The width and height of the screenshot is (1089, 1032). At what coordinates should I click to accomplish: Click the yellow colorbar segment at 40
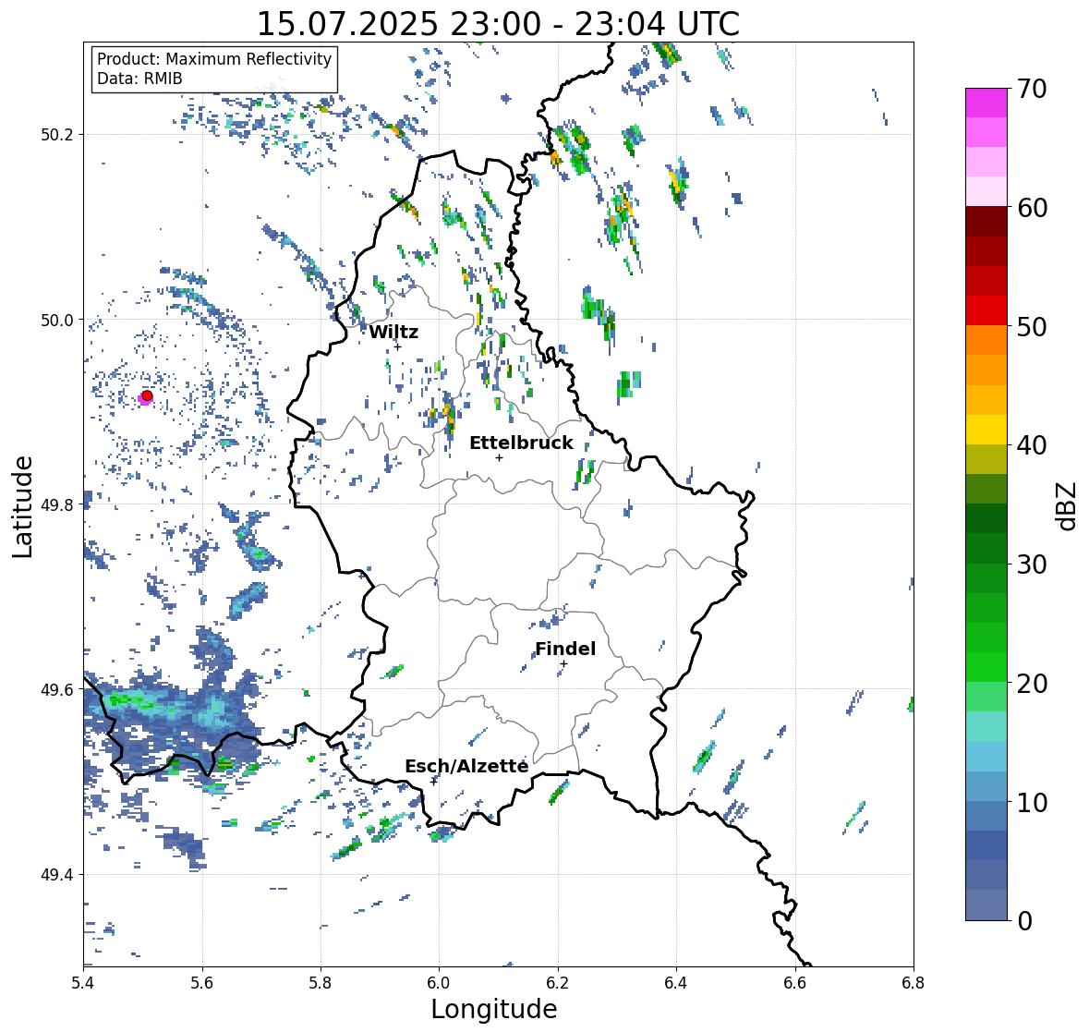pyautogui.click(x=986, y=430)
